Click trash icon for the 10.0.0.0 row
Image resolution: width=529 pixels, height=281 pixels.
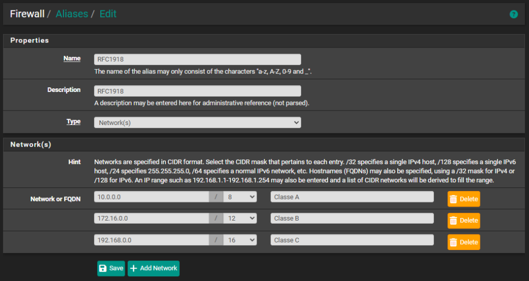[x=453, y=199]
